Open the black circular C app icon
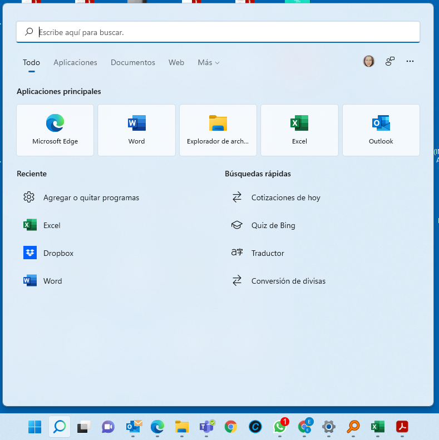The width and height of the screenshot is (439, 440). [x=255, y=427]
